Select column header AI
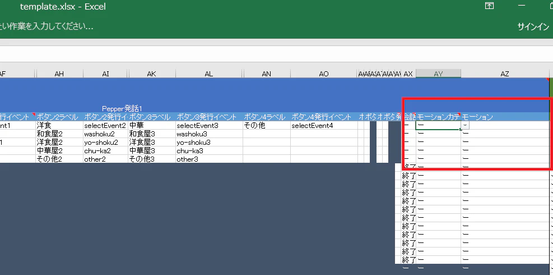Image resolution: width=553 pixels, height=275 pixels. [x=105, y=74]
